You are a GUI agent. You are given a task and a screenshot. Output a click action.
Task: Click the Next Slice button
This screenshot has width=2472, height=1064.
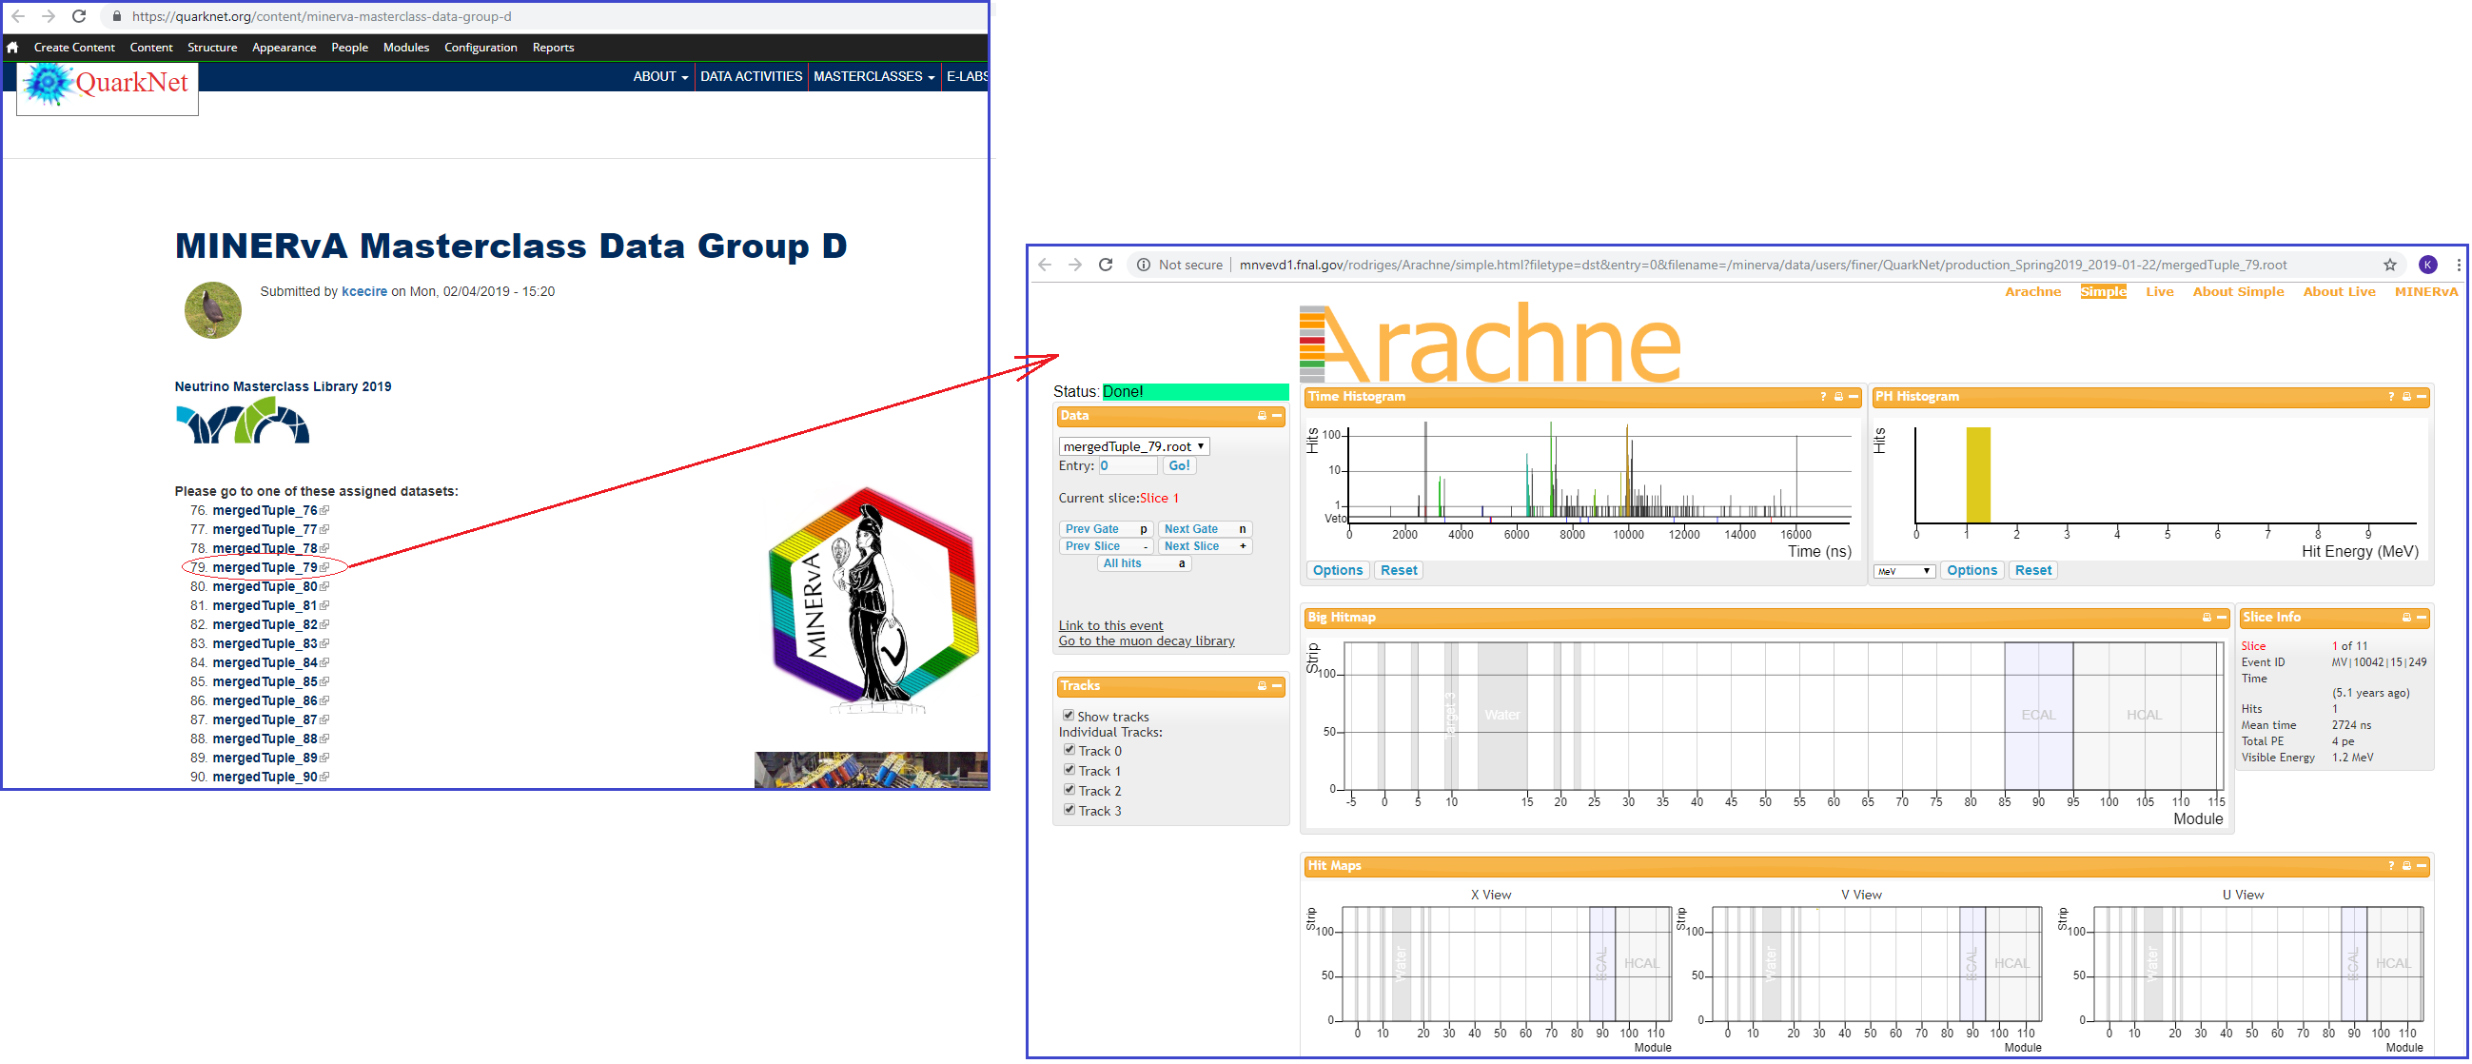point(1206,547)
